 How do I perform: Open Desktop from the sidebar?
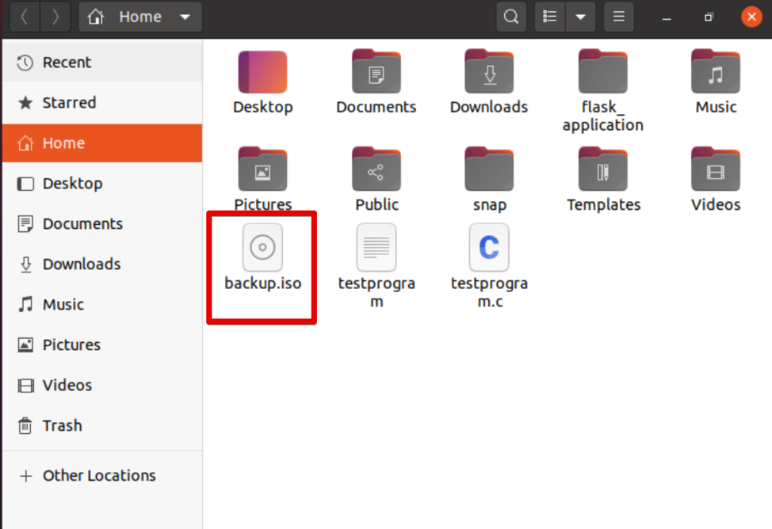click(x=102, y=184)
